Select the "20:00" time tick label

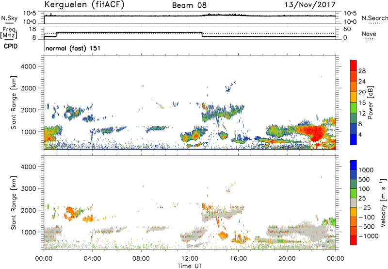(x=287, y=259)
